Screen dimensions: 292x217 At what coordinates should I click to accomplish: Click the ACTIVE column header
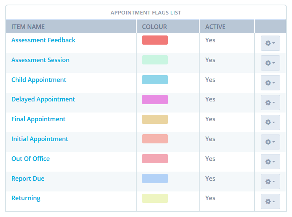pyautogui.click(x=215, y=27)
